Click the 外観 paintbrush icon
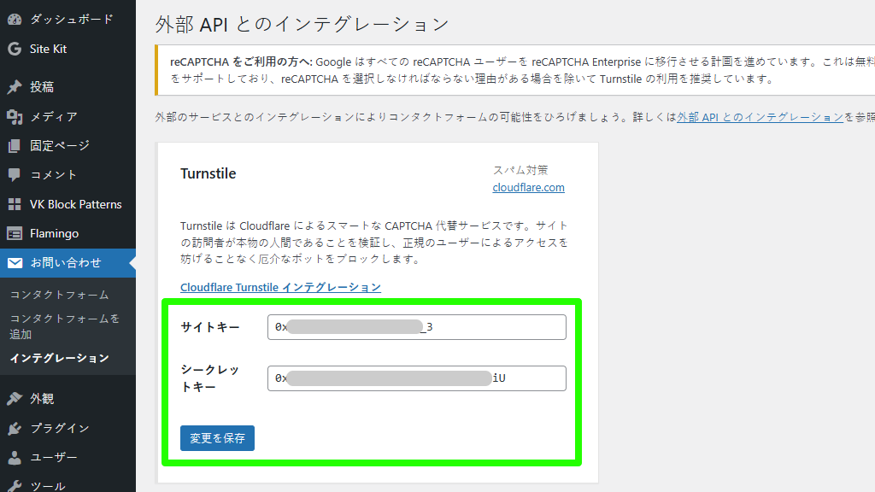 point(15,399)
